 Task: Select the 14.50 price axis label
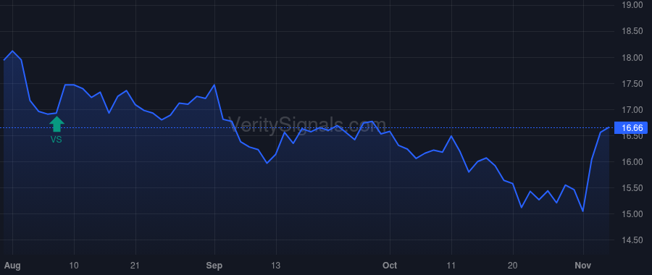[x=632, y=240]
